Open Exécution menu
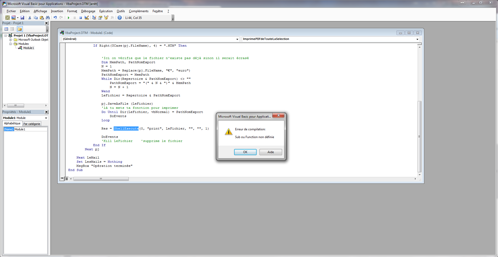The width and height of the screenshot is (498, 257). click(x=106, y=11)
